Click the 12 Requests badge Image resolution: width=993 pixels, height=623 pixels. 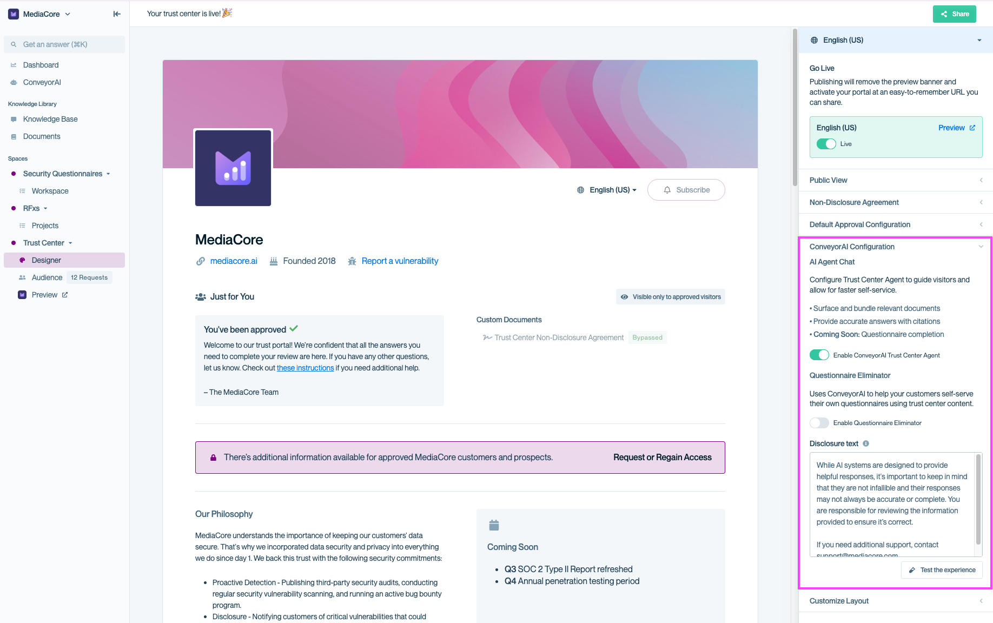pyautogui.click(x=89, y=277)
